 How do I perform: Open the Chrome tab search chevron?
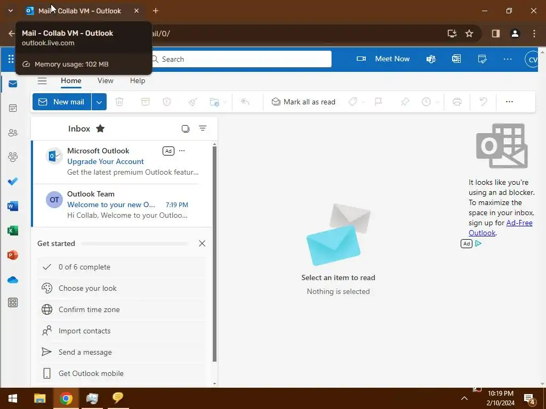coord(11,11)
